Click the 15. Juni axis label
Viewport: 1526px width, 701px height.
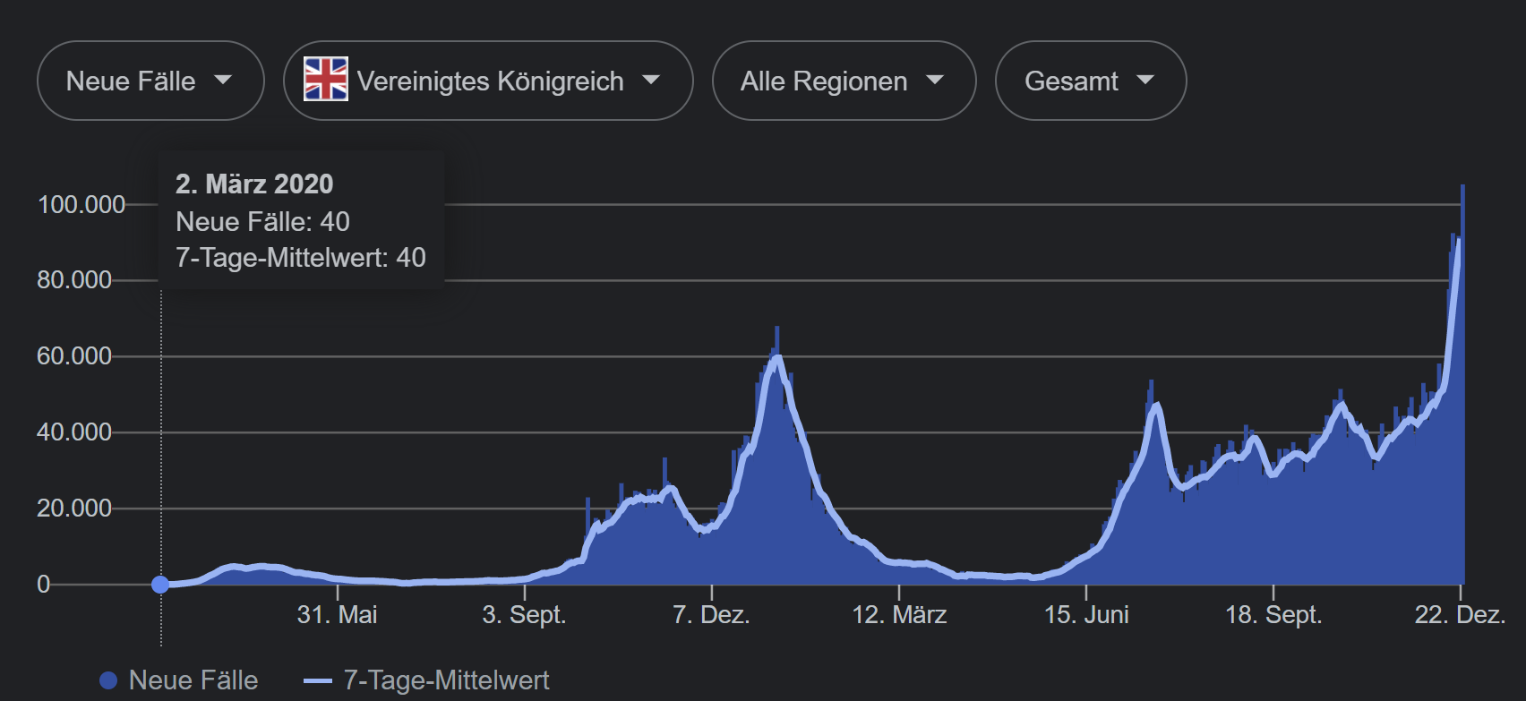point(1086,615)
